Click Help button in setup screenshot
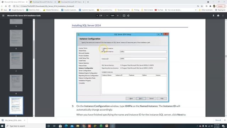The image size is (227, 128). (x=162, y=98)
